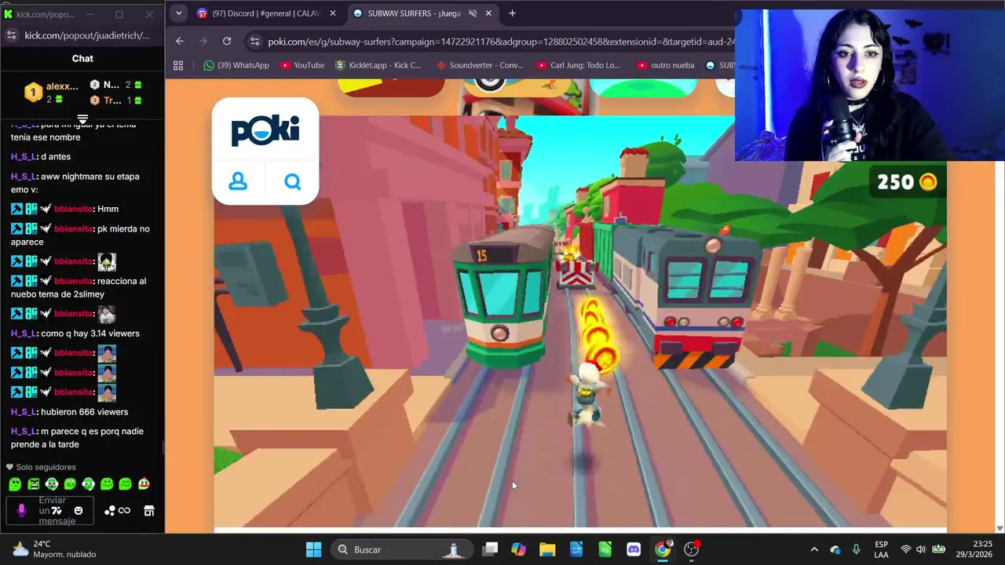1005x565 pixels.
Task: Open the 7TV emote icon
Action: pyautogui.click(x=57, y=511)
